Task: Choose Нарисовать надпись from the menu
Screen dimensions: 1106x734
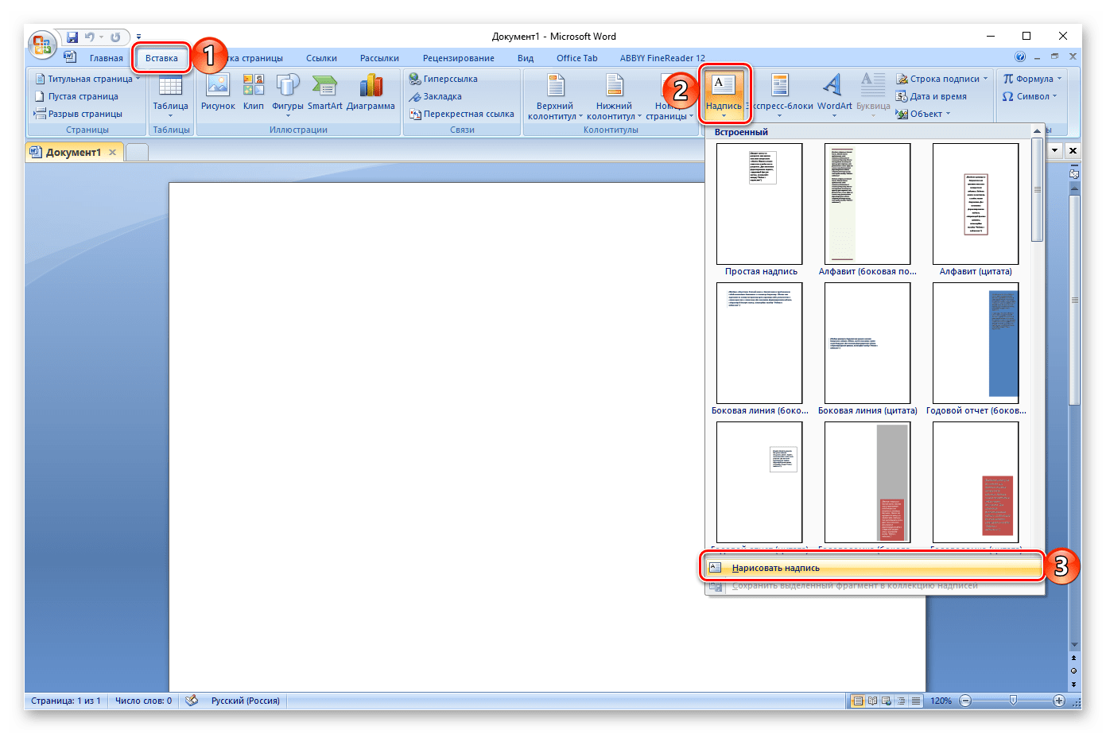Action: point(775,568)
